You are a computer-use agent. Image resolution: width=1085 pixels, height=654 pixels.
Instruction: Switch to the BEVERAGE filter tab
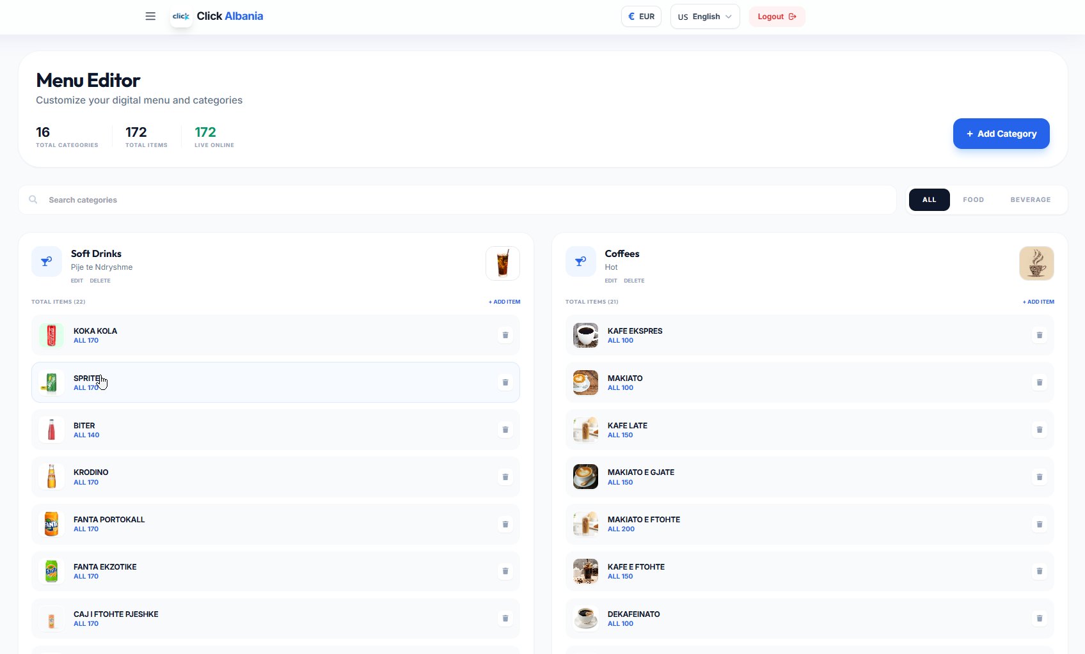pyautogui.click(x=1031, y=200)
